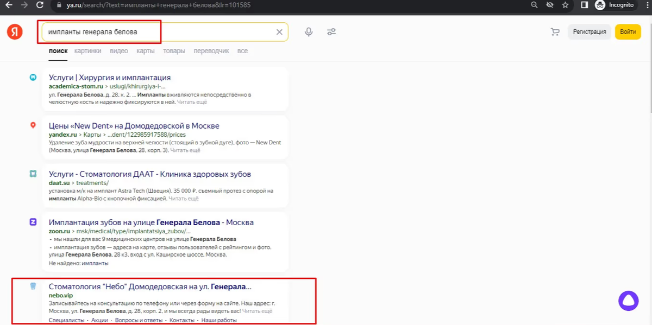Screen dimensions: 652x325
Task: Switch to the картинки tab
Action: point(87,51)
